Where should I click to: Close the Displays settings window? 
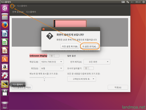point(12,6)
